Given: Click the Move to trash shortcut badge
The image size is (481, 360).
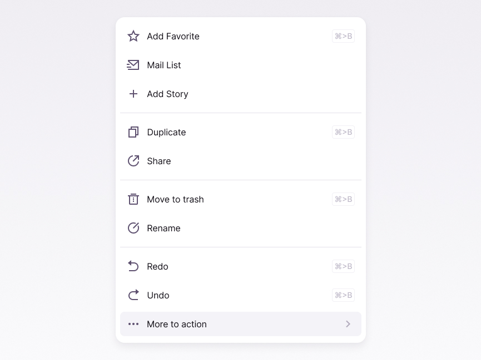Looking at the screenshot, I should (343, 199).
